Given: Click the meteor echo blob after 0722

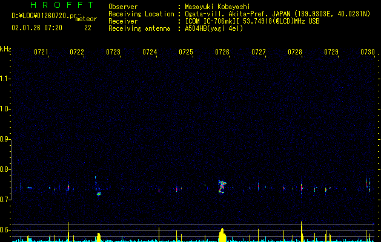Looking at the screenshot, I should [x=99, y=194].
